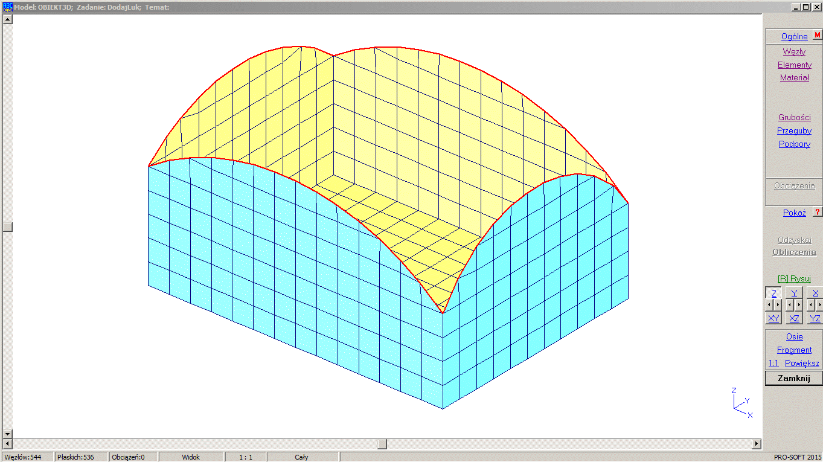Viewport: 823px width, 462px height.
Task: Open the Węzły menu item
Action: click(794, 51)
